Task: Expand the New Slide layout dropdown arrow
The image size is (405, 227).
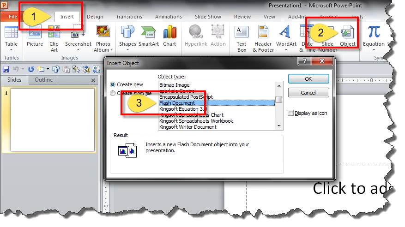Action: pyautogui.click(x=48, y=69)
